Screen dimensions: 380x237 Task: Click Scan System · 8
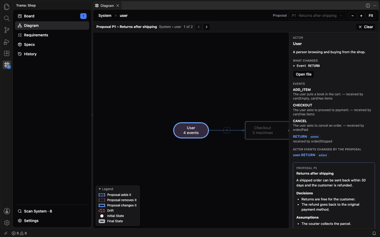click(x=52, y=211)
